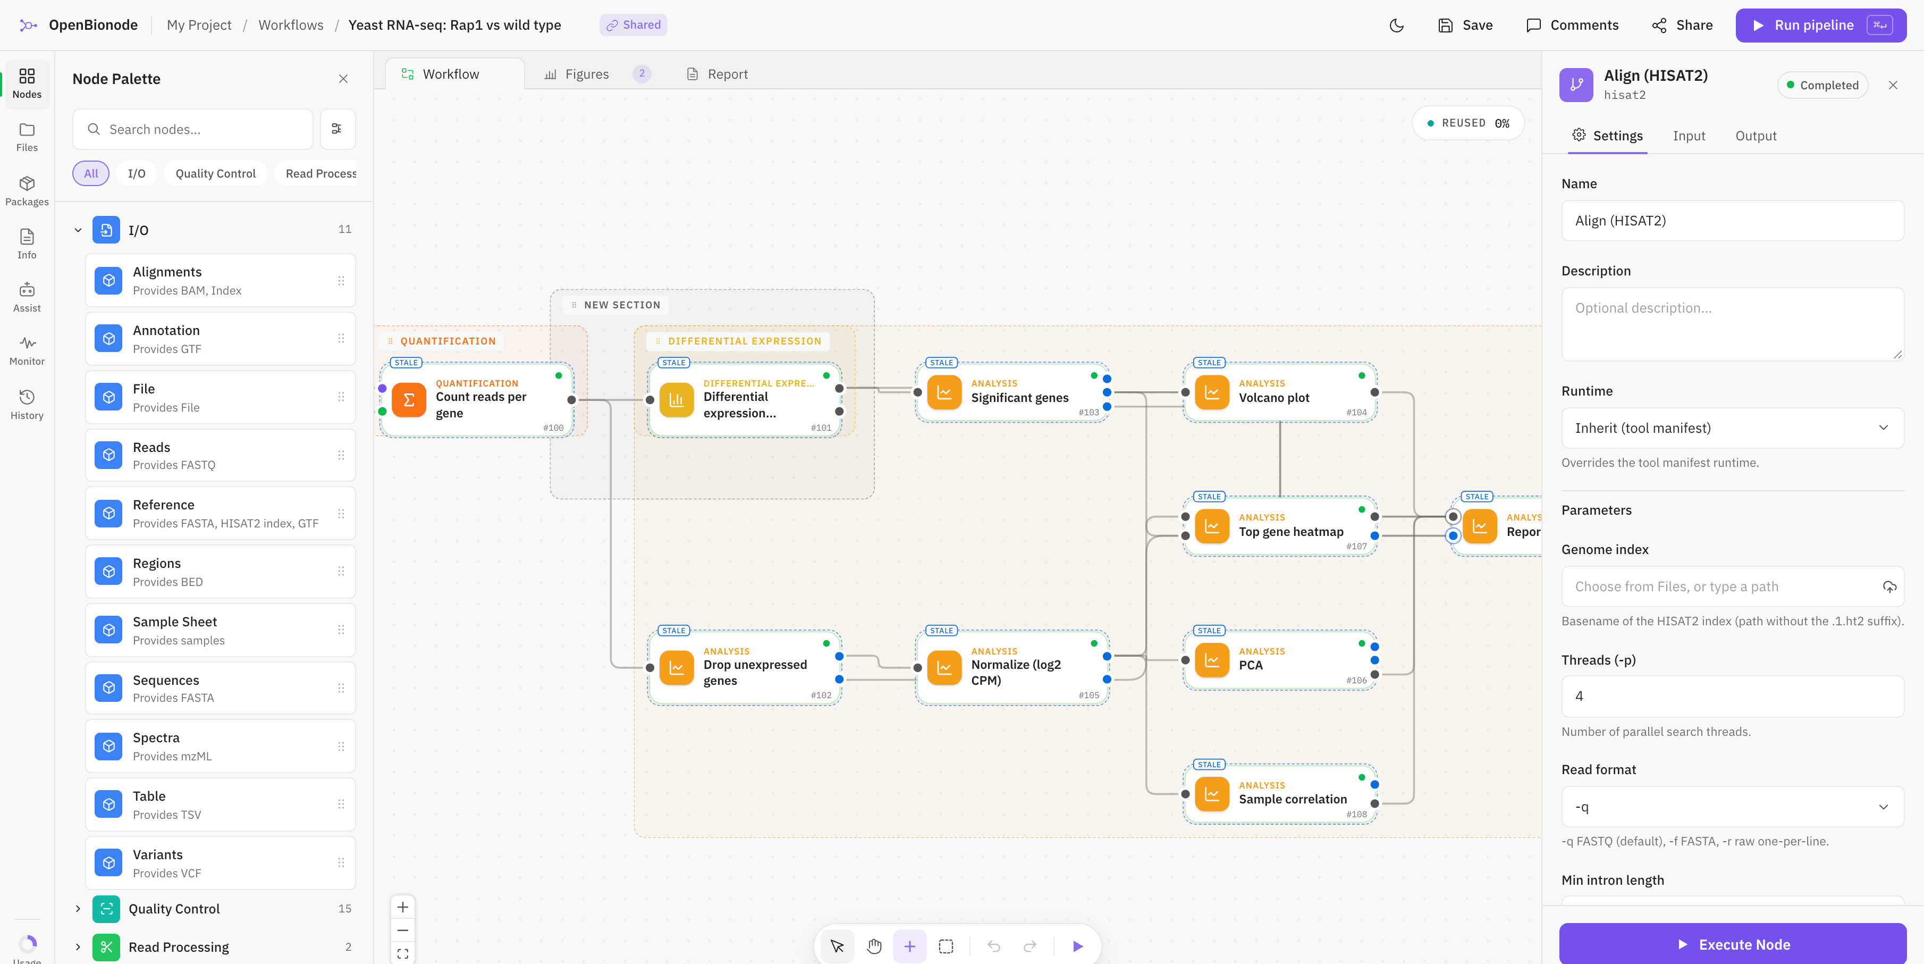1924x964 pixels.
Task: Select the Quality Control filter chip
Action: coord(215,173)
